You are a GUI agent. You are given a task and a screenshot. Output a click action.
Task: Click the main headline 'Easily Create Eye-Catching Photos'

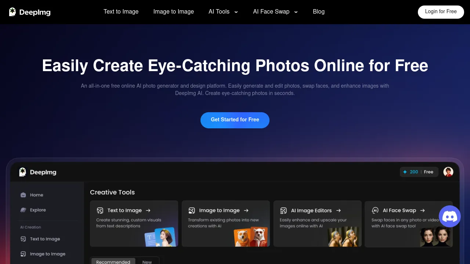[235, 66]
